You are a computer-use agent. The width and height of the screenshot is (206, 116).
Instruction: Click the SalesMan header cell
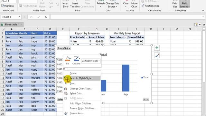(12, 34)
